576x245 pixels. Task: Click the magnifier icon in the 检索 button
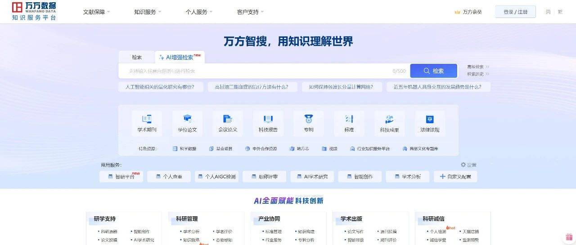coord(427,71)
